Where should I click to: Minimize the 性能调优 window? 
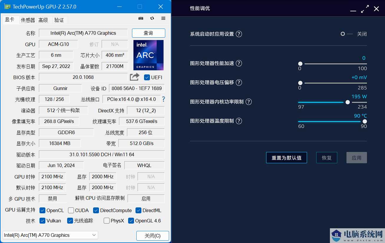point(353,11)
